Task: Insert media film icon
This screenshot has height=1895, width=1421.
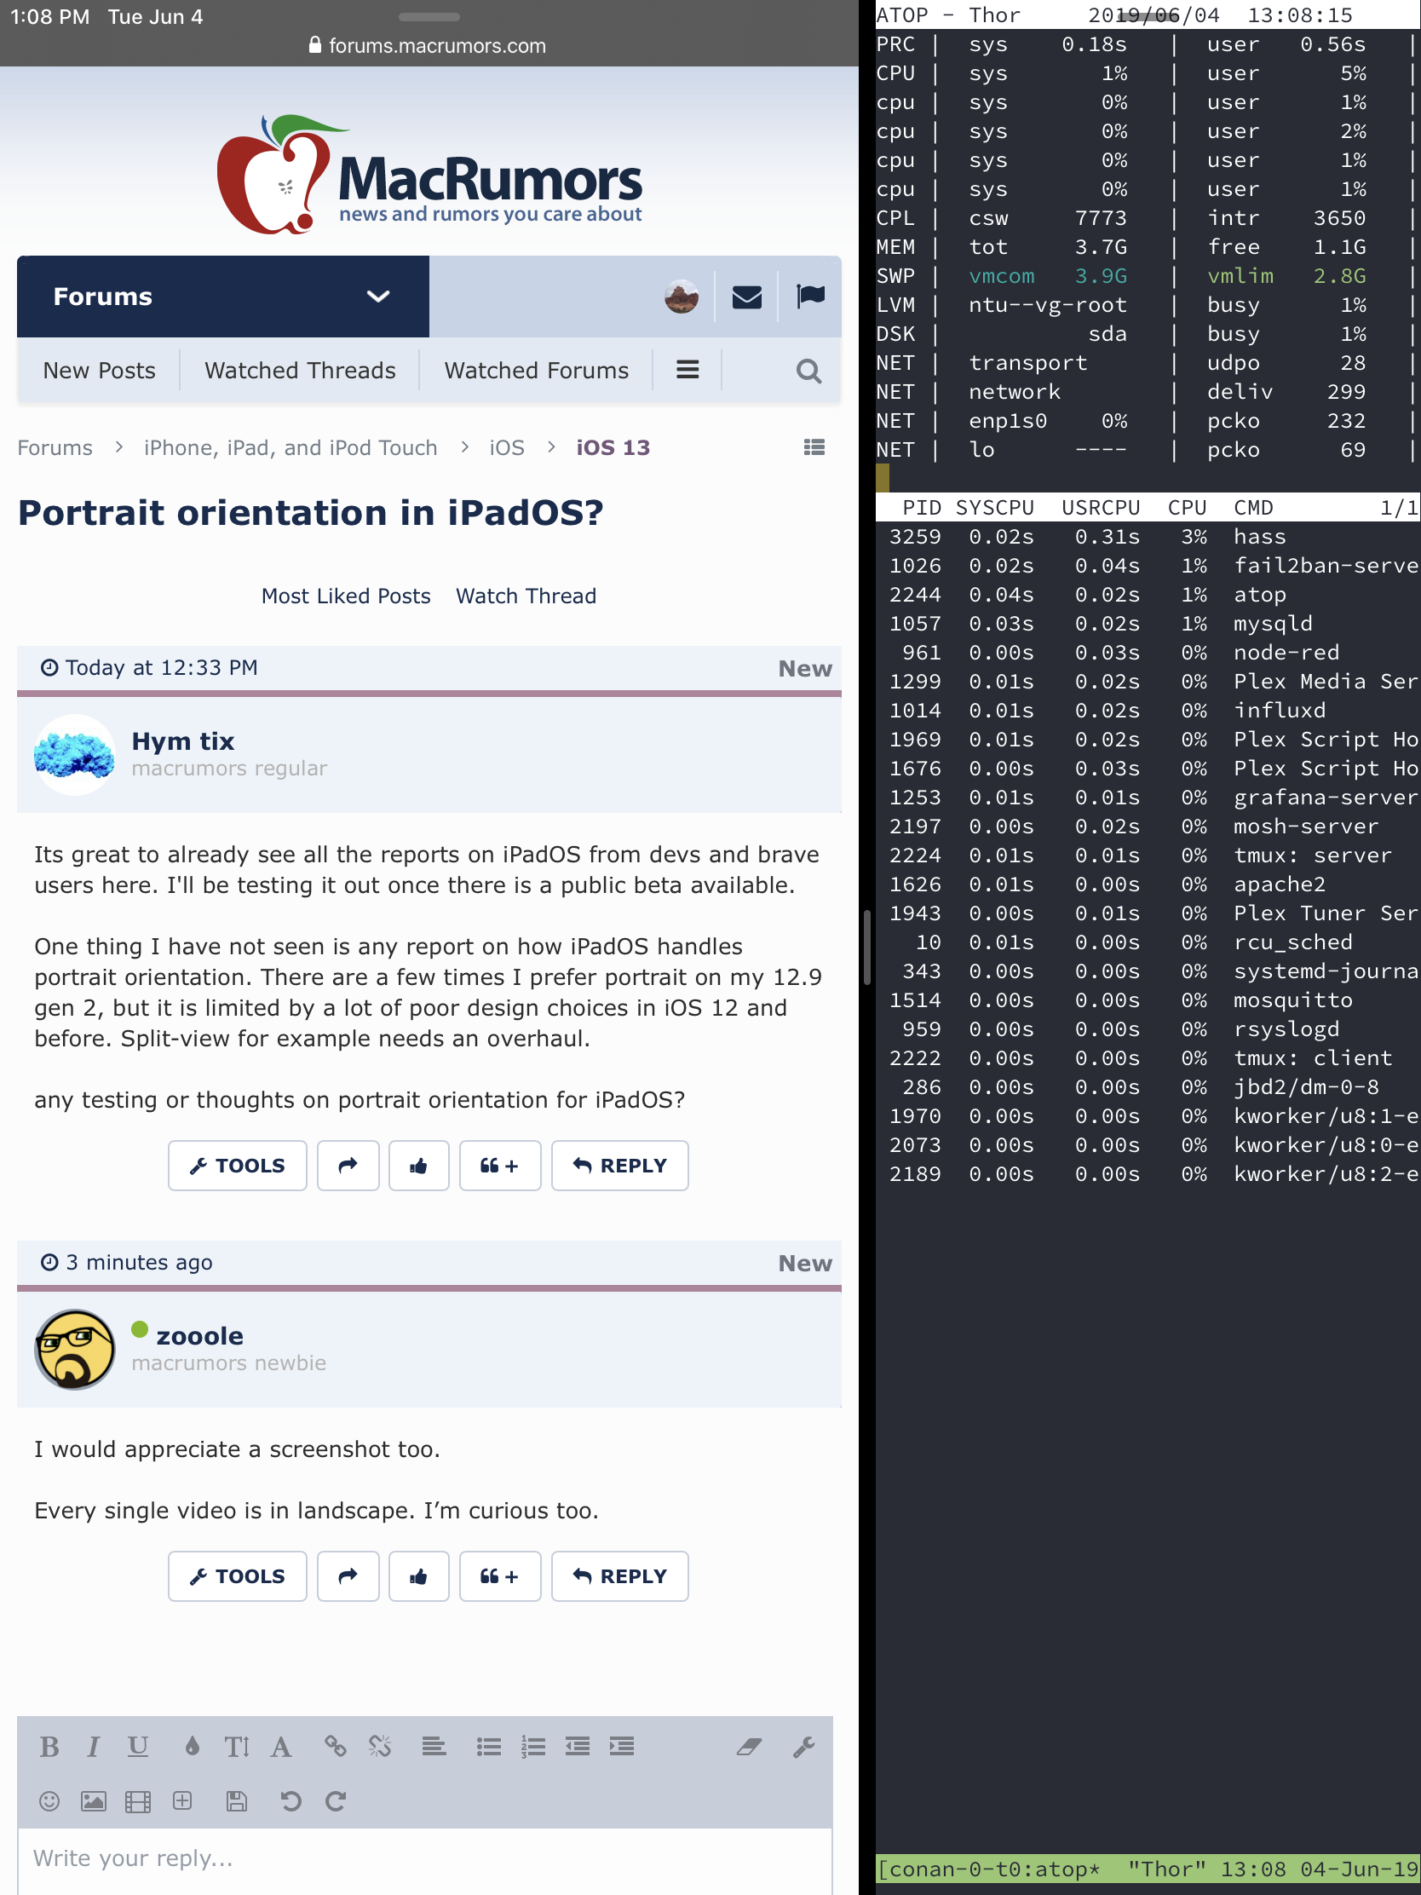Action: point(138,1801)
